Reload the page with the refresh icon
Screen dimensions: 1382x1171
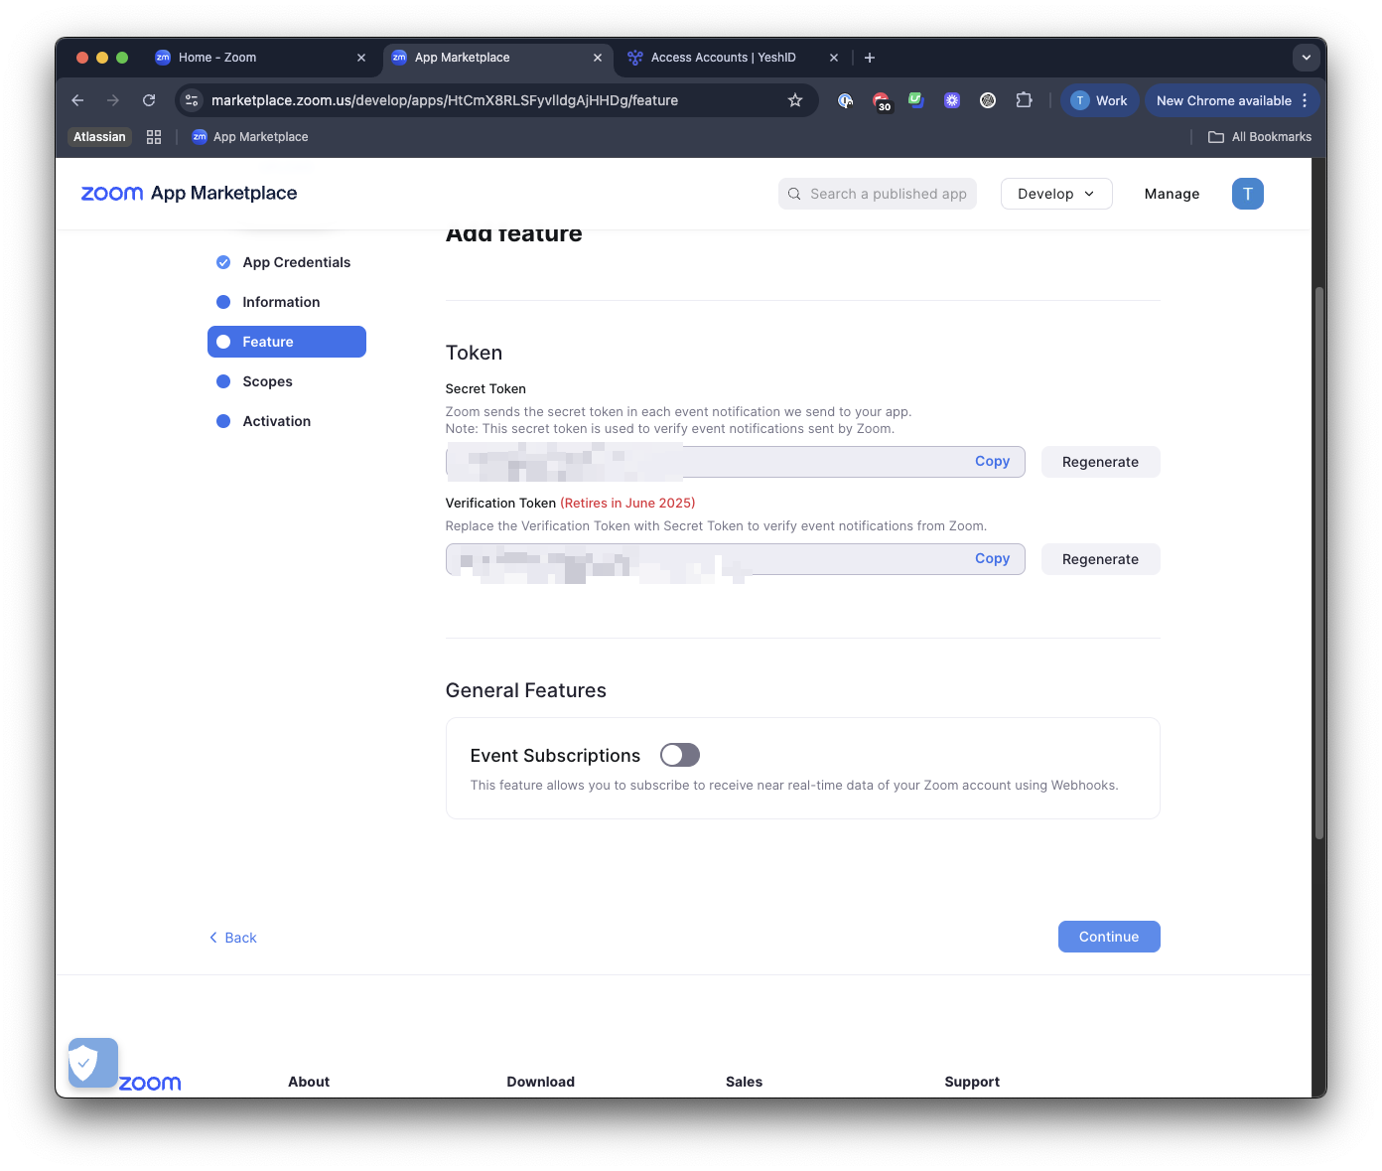click(x=149, y=100)
